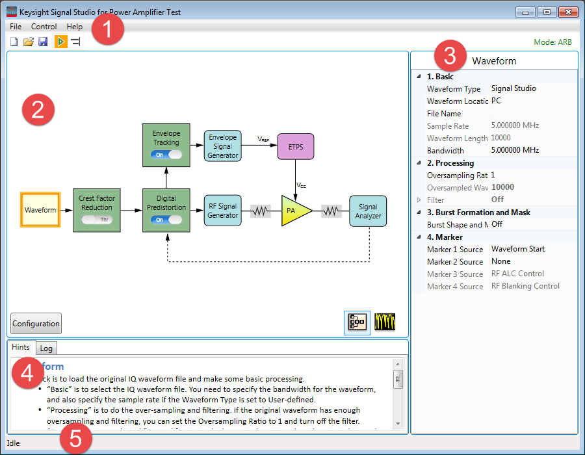Switch to the Hints tab

21,347
